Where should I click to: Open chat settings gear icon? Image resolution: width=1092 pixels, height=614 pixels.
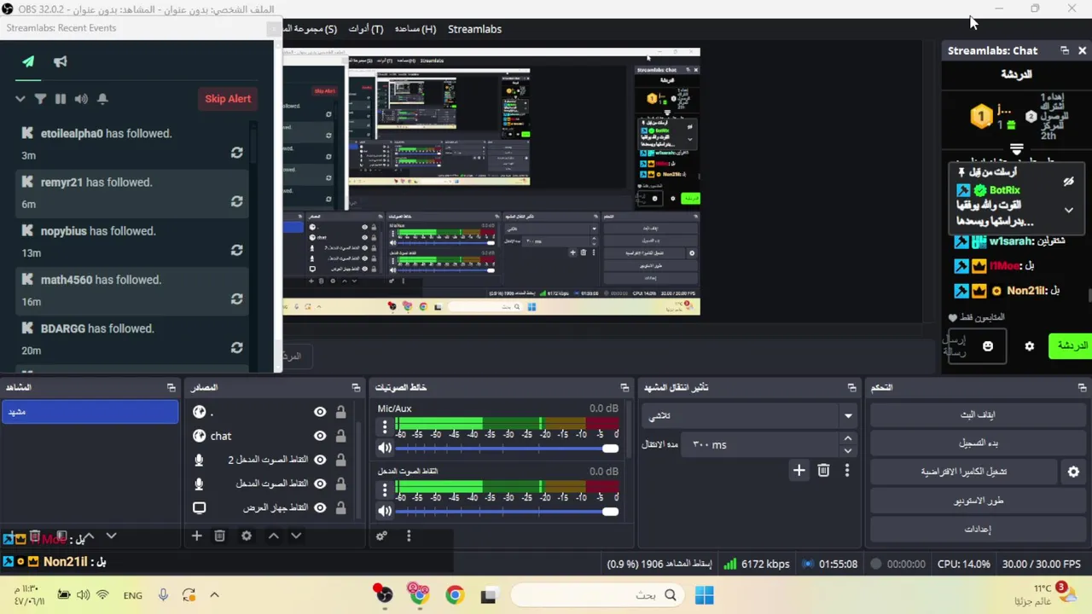pos(1030,346)
